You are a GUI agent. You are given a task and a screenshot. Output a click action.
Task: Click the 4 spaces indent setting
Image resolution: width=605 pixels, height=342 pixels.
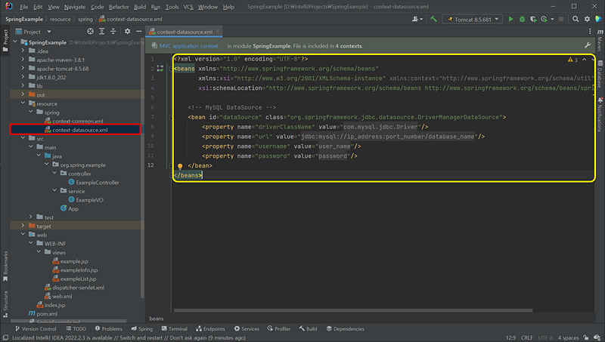568,337
